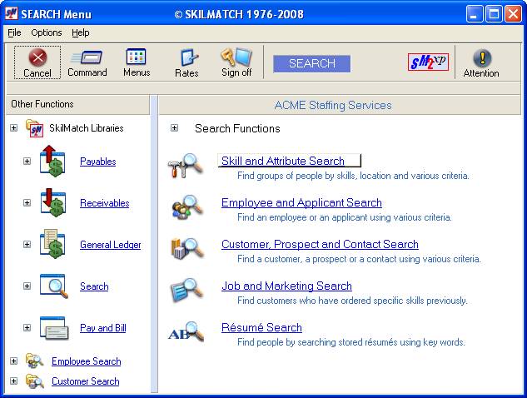Open the Résumé Search link
The width and height of the screenshot is (527, 398).
[x=261, y=327]
